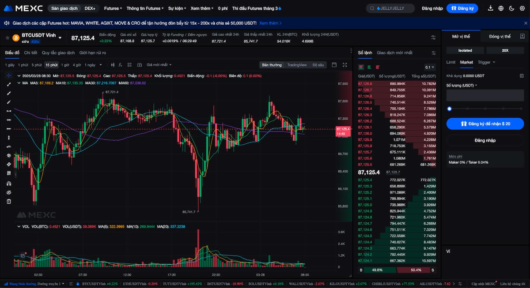Delete drawings with the trash icon
Screen dimensions: 530x288
pos(8,202)
